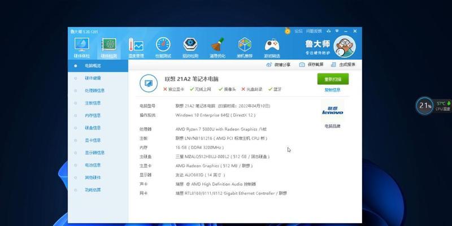Click the AMD Radeon Graphics 512 MB value

point(214,166)
